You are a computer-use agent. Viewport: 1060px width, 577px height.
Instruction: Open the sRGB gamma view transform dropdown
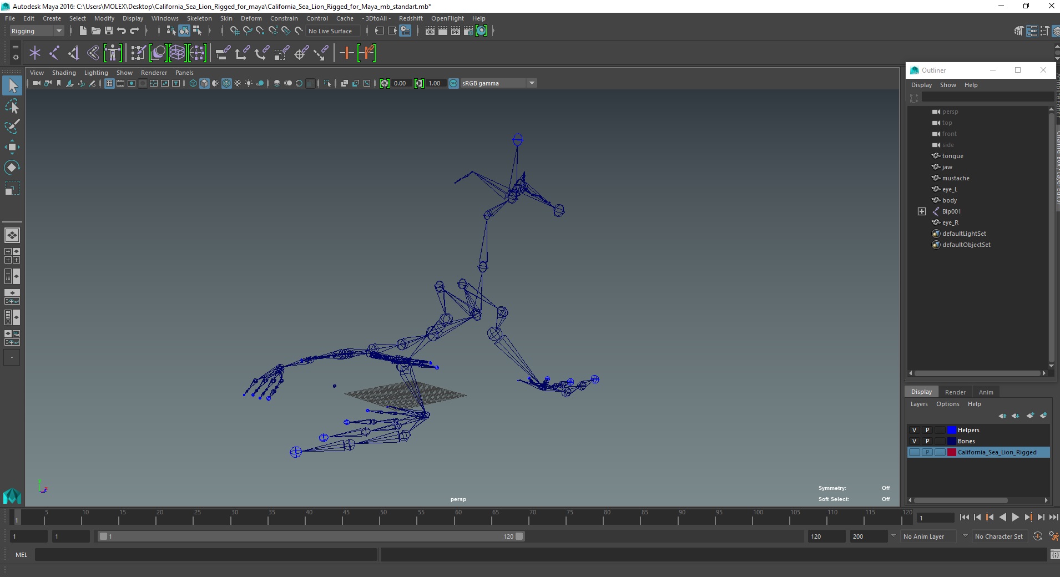point(499,83)
